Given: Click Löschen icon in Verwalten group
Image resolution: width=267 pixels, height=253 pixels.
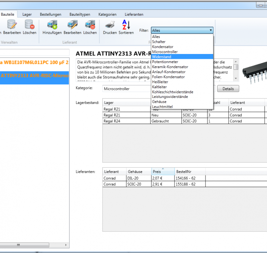Looking at the screenshot, I should pyautogui.click(x=30, y=25).
